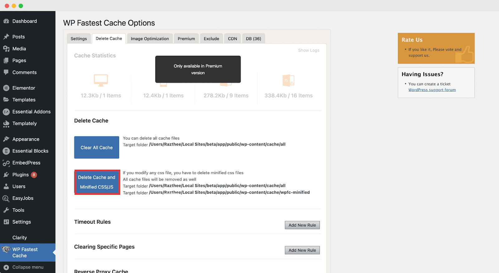
Task: Click the JS files statistics icon
Action: [288, 80]
